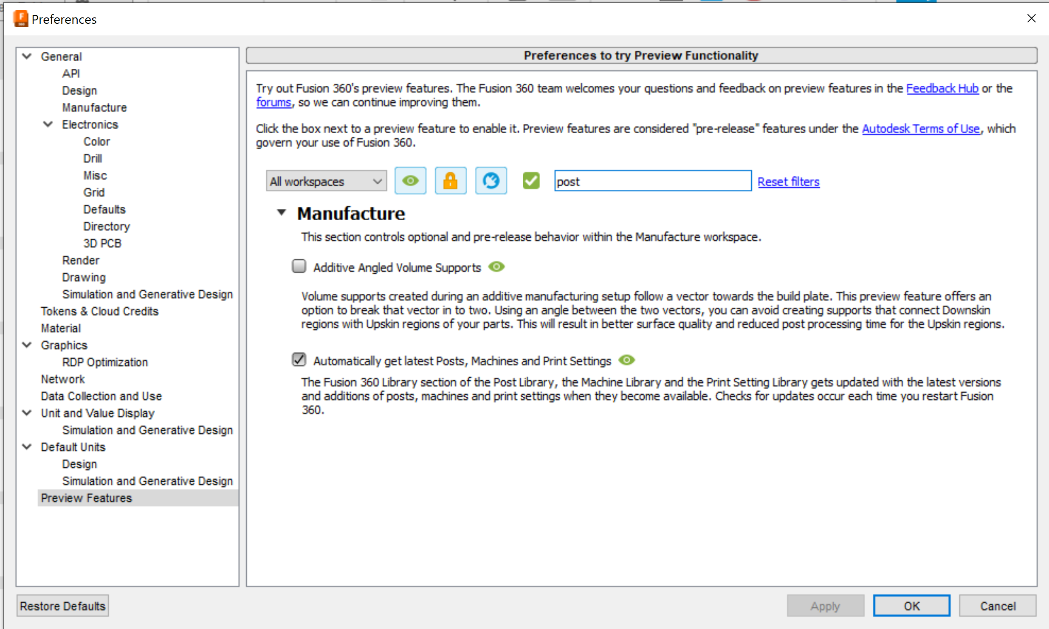The width and height of the screenshot is (1049, 629).
Task: Select Tokens & Cloud Credits in tree
Action: 99,311
